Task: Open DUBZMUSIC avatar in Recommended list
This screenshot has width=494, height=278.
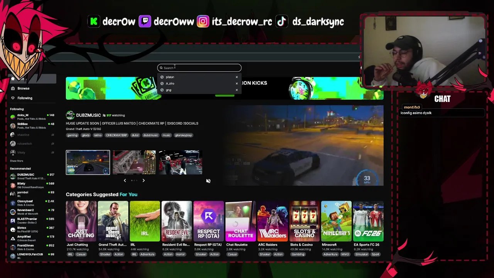Action: (x=13, y=176)
